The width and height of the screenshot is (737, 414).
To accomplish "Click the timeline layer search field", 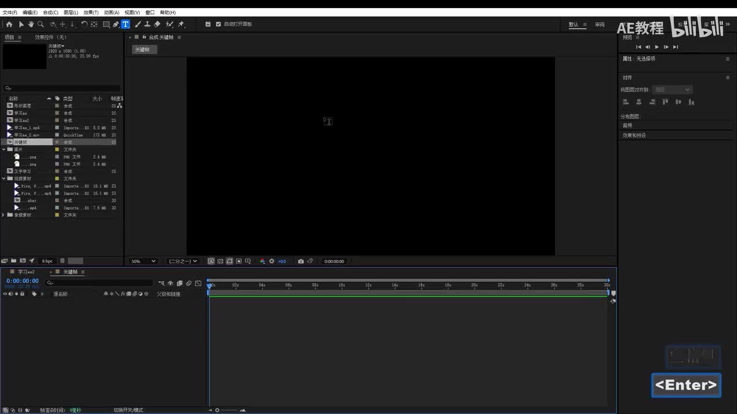I will pyautogui.click(x=100, y=283).
